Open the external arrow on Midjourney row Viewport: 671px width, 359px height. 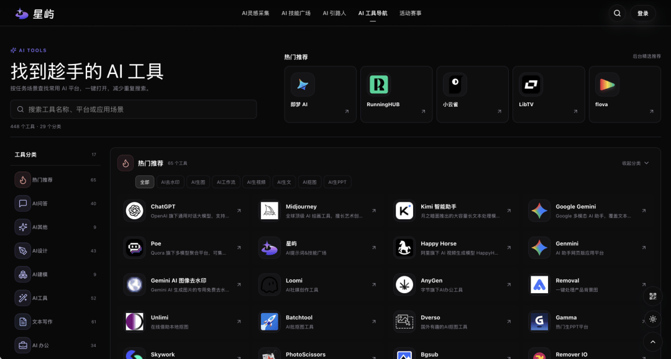(x=373, y=211)
